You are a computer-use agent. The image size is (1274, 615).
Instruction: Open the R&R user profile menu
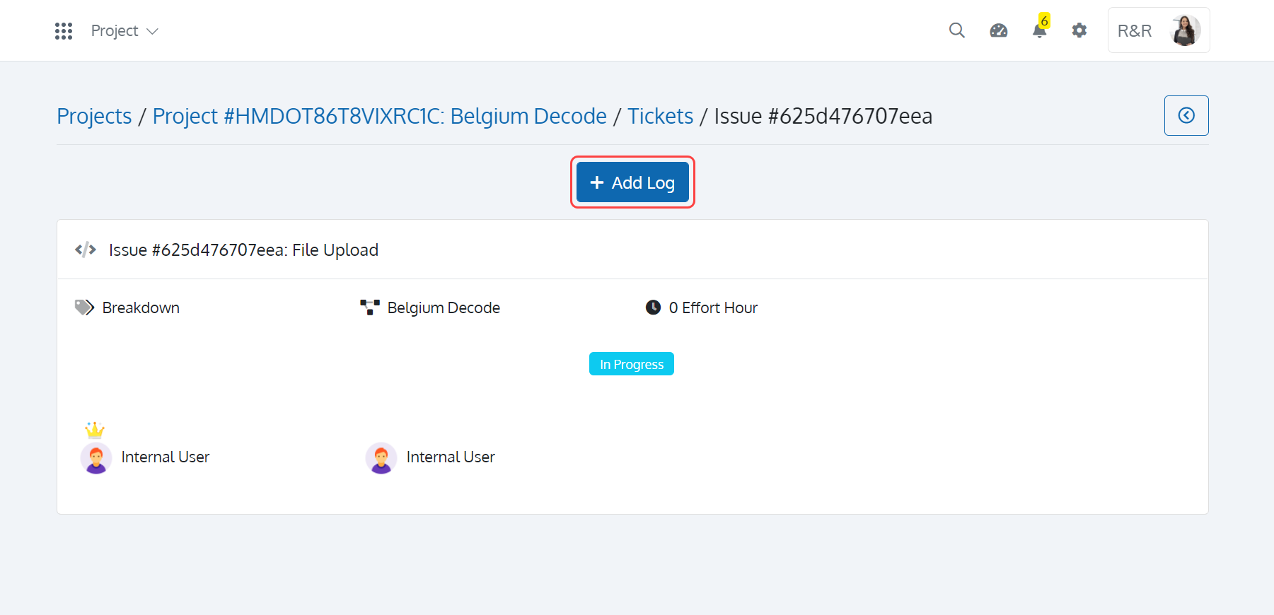pyautogui.click(x=1158, y=30)
